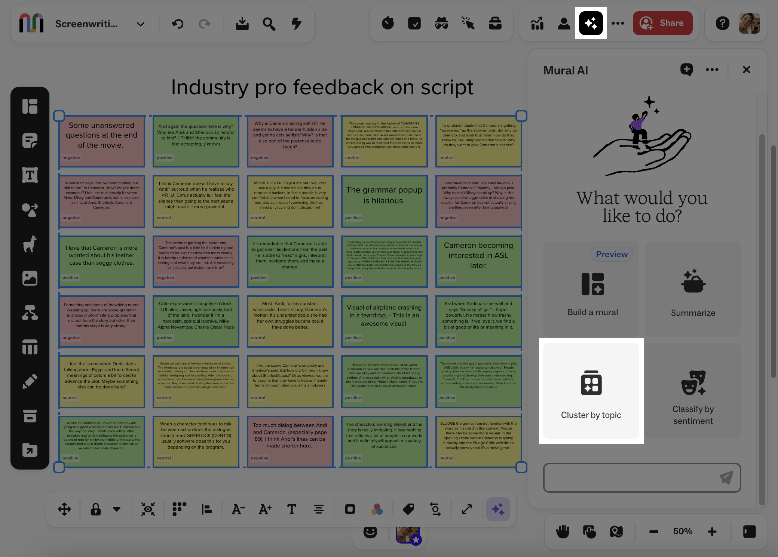Open the search magnifier tool

pos(269,24)
